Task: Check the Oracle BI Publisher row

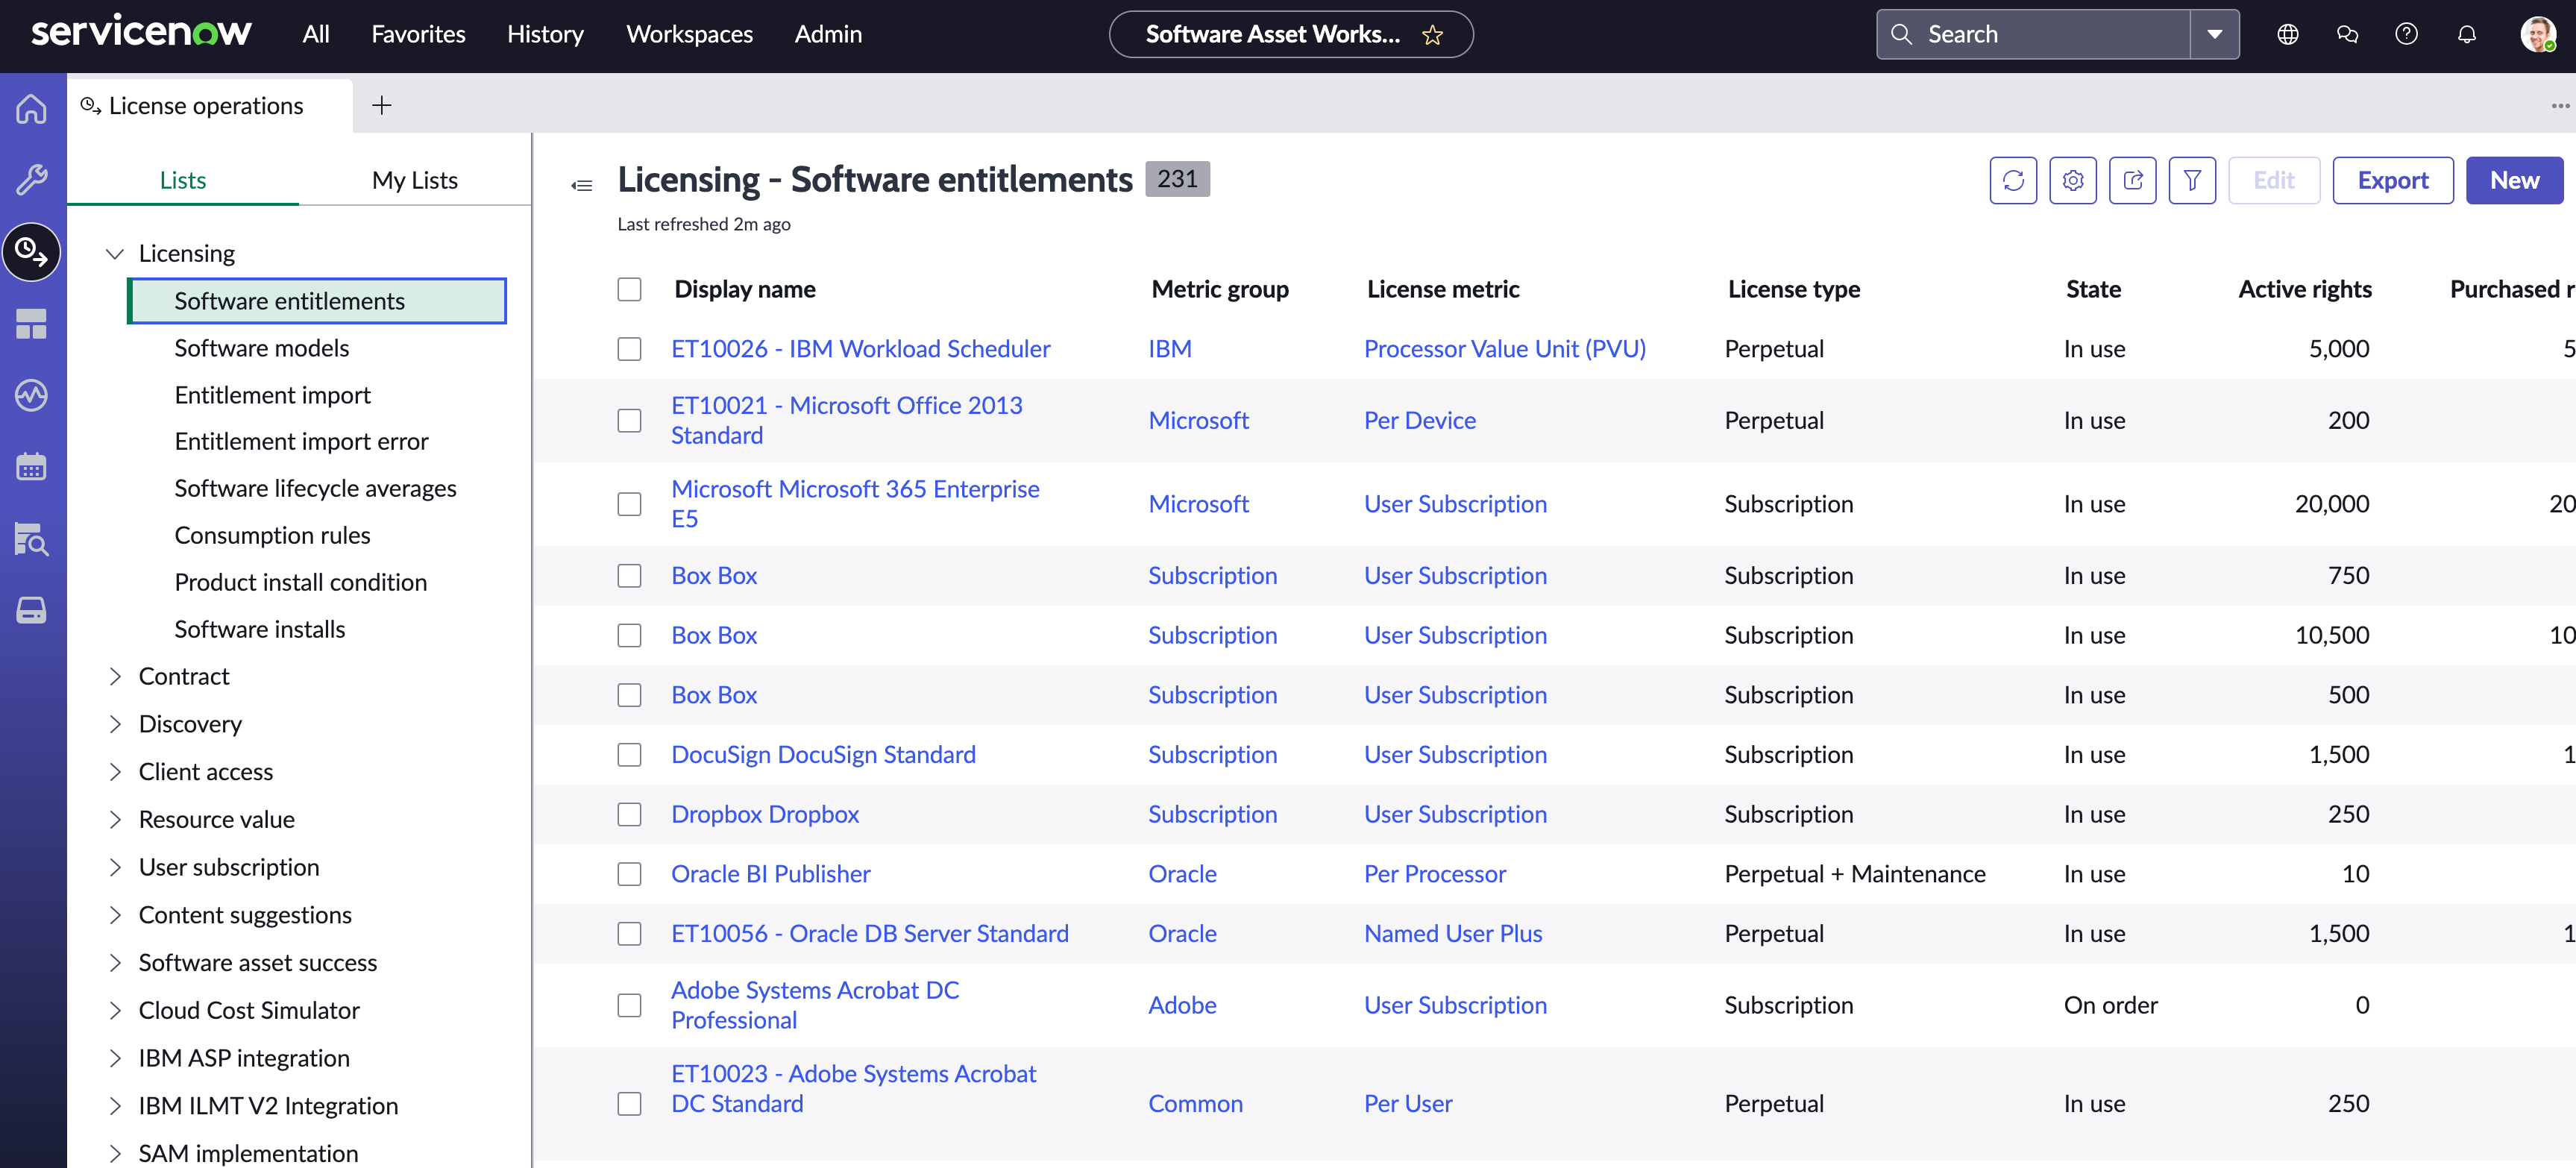Action: tap(629, 875)
